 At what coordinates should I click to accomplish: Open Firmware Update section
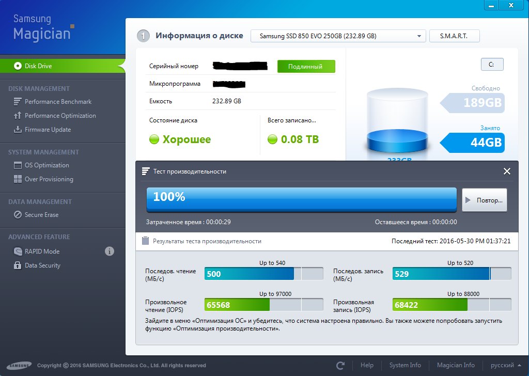click(48, 130)
